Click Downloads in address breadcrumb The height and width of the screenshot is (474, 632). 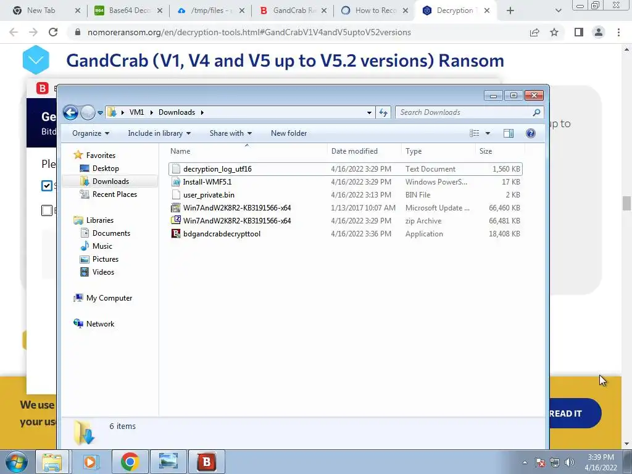point(177,112)
